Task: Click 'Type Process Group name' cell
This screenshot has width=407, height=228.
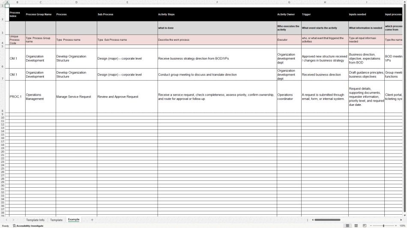Action: (41, 40)
